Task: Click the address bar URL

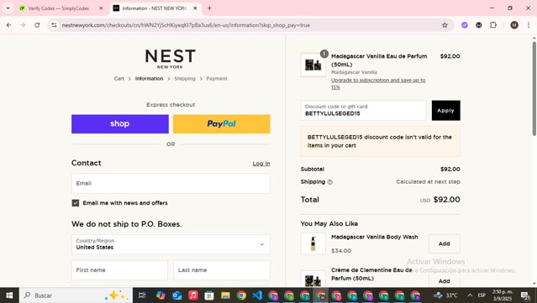Action: [x=186, y=25]
